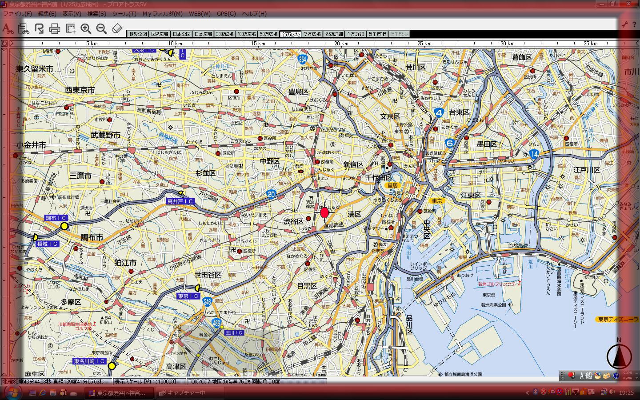Select the 5千市街 scale button
Image resolution: width=640 pixels, height=400 pixels.
tap(377, 34)
